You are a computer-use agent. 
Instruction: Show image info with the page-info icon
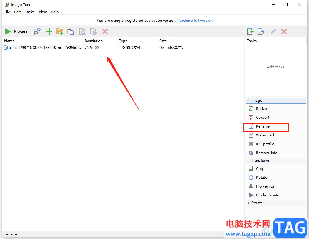(x=93, y=31)
